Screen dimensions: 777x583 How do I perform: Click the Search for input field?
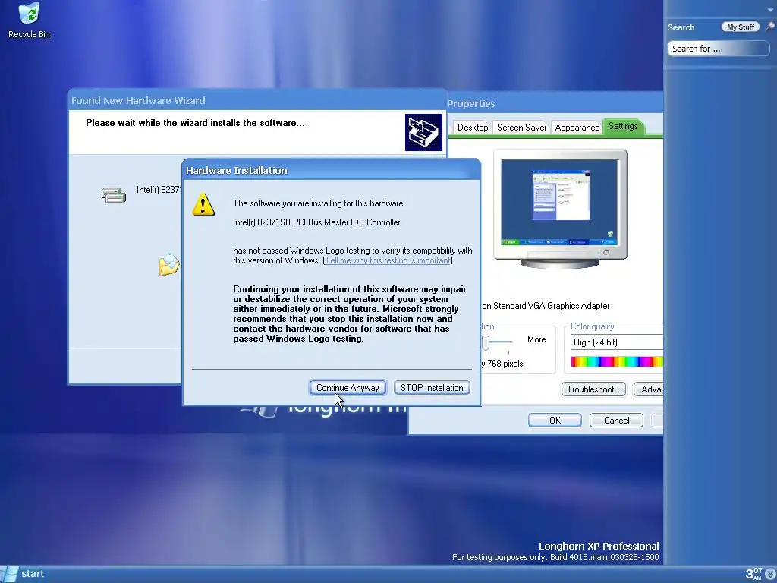tap(718, 49)
